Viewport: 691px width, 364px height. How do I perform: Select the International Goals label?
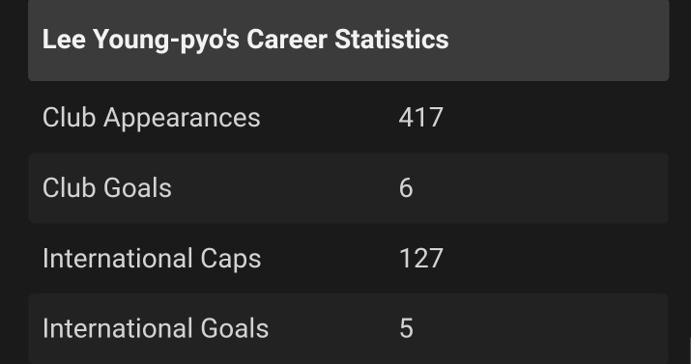156,329
